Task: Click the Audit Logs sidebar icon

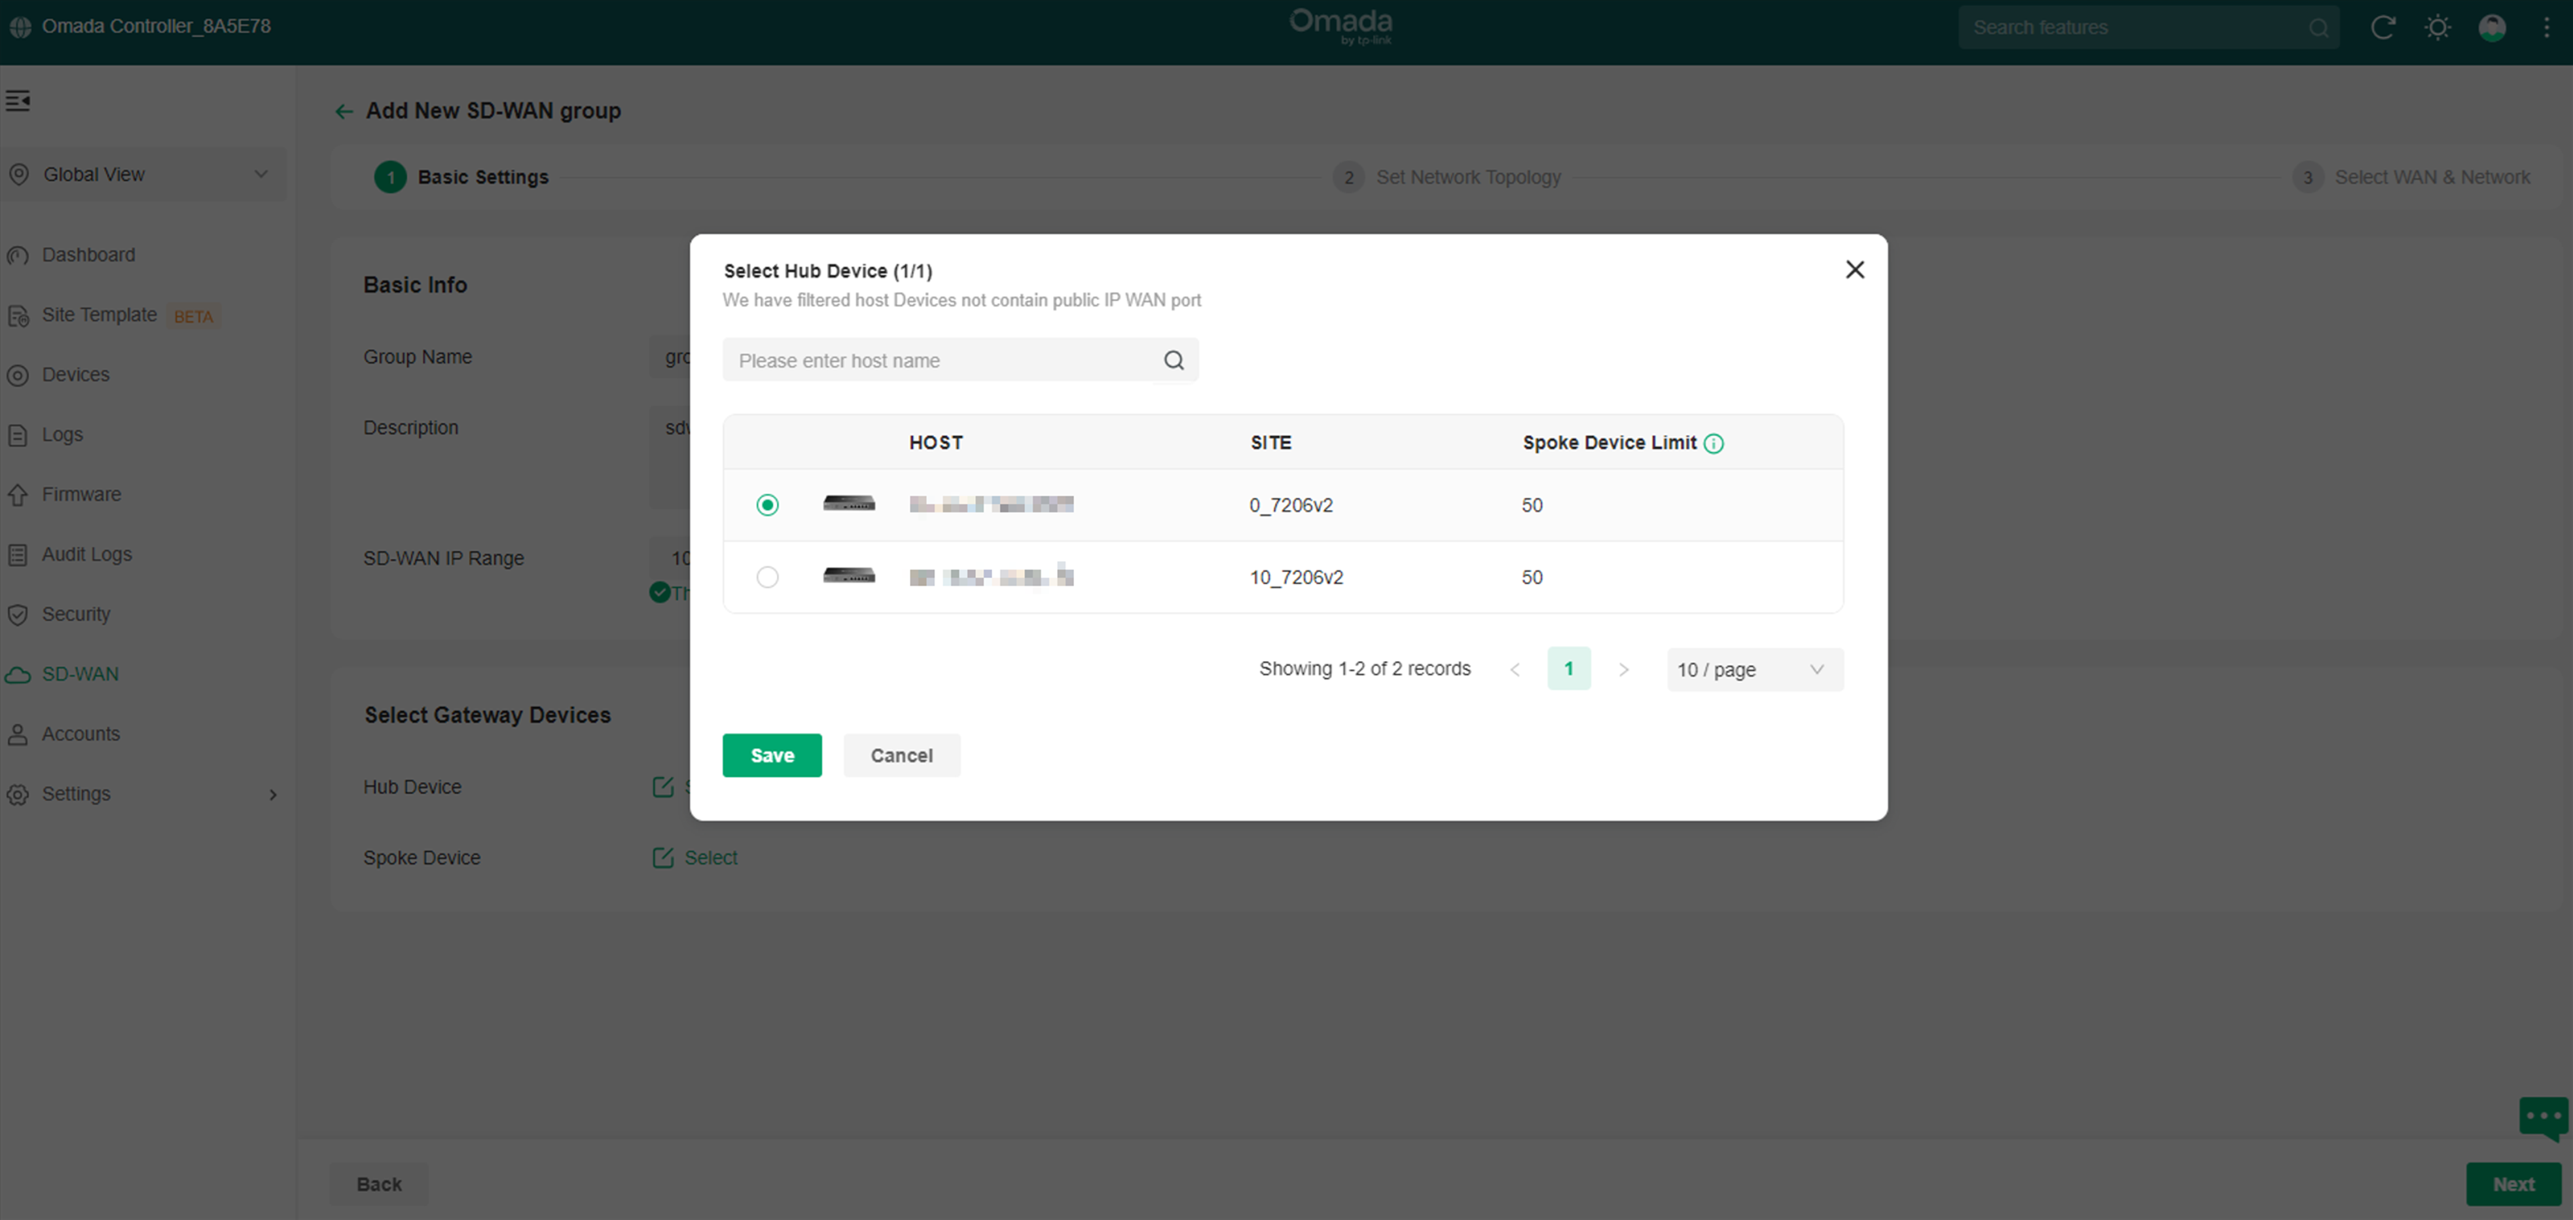Action: click(x=18, y=556)
